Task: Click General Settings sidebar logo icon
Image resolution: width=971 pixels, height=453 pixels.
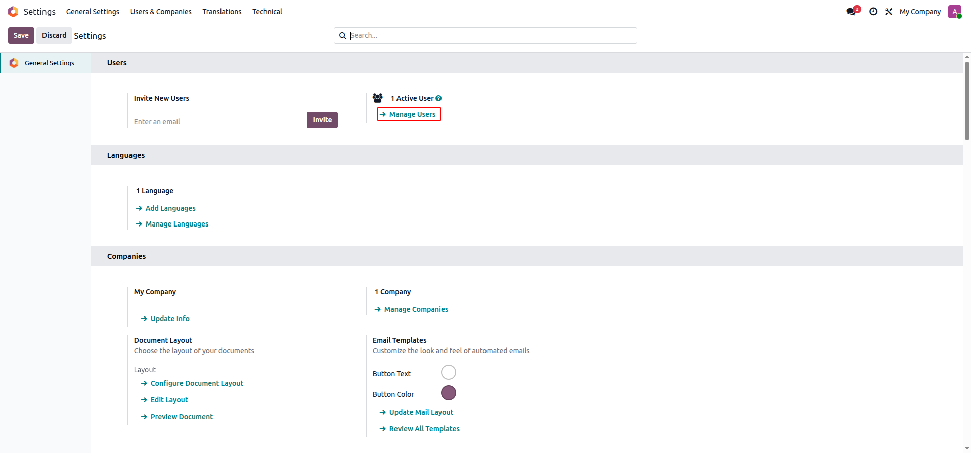Action: [x=14, y=63]
